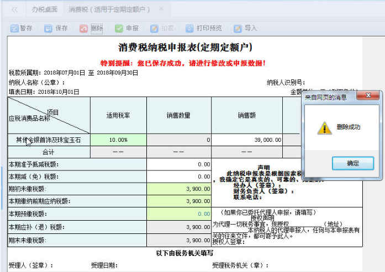Switch to the 办税桌面 tab
This screenshot has width=385, height=272.
click(x=44, y=9)
